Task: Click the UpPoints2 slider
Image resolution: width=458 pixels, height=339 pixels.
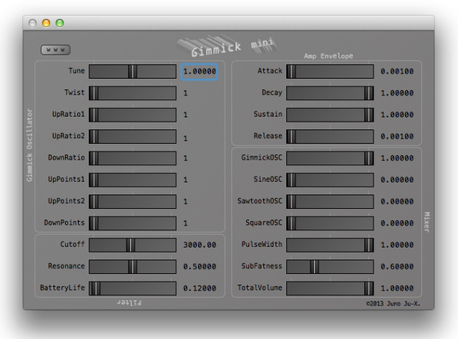Action: (132, 202)
